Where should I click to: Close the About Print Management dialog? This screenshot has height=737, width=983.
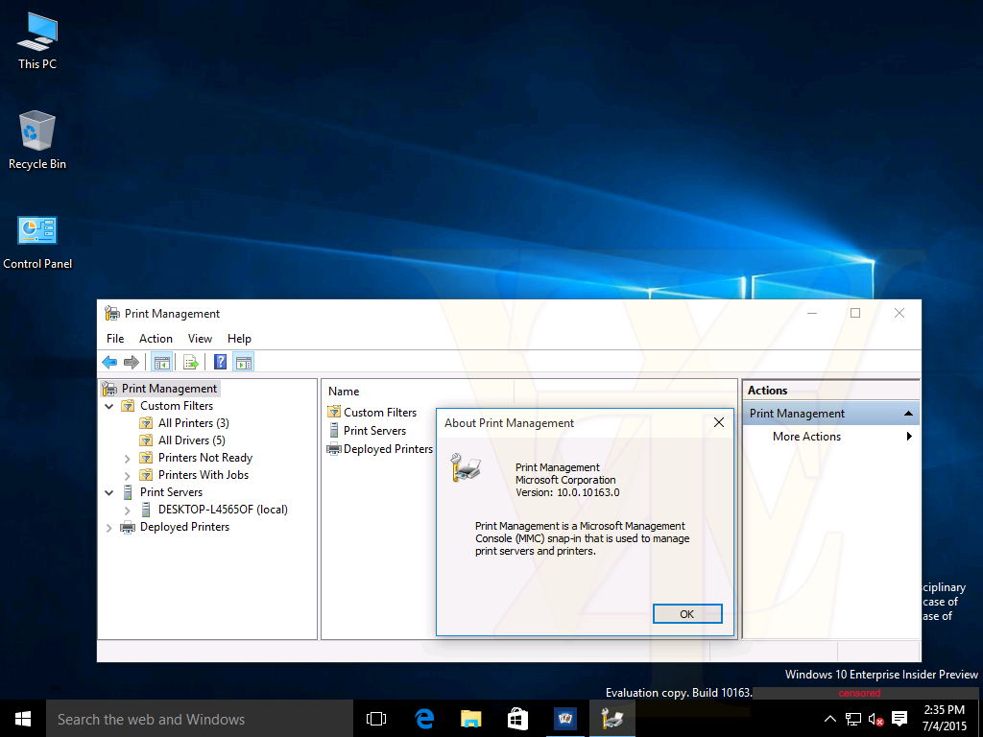tap(719, 422)
